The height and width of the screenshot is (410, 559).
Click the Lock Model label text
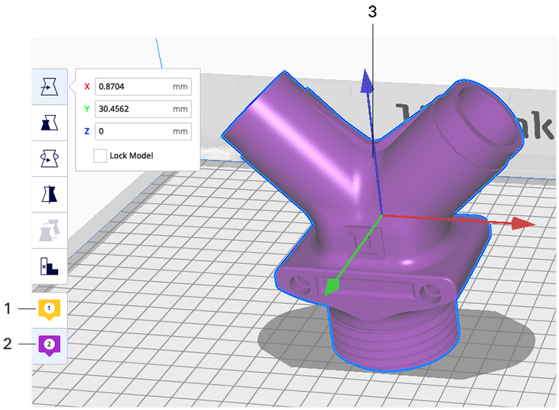tap(131, 155)
